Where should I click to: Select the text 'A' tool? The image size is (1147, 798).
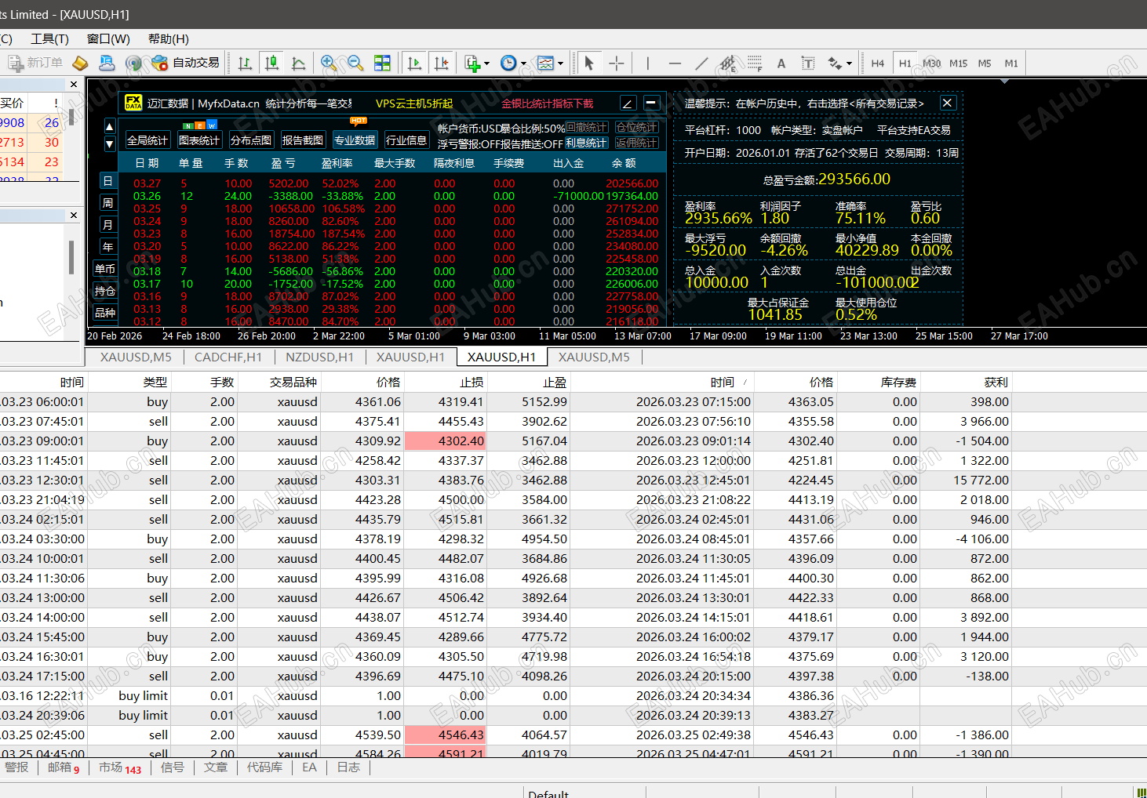tap(781, 63)
